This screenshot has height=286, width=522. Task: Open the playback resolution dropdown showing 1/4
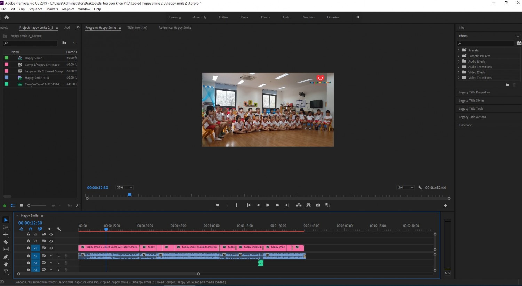click(x=405, y=187)
